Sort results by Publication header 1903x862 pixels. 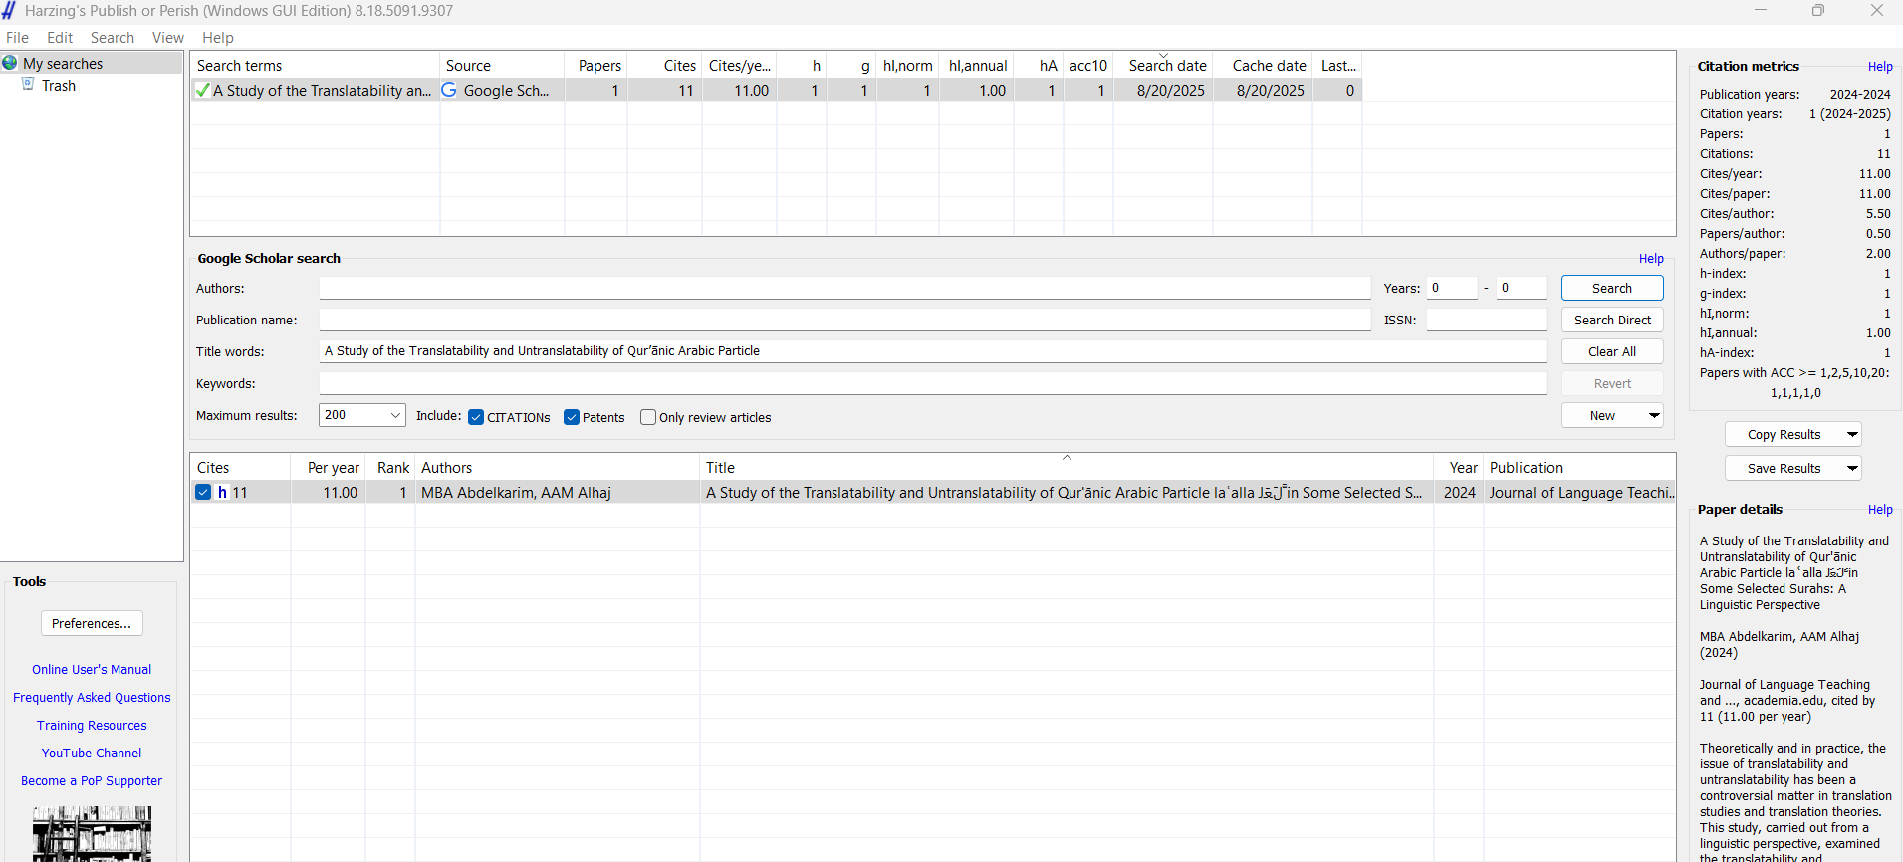click(1579, 467)
